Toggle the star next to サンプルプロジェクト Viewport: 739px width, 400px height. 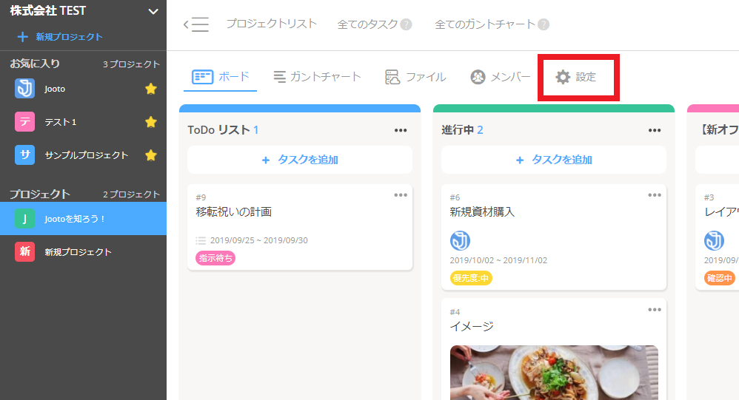(151, 155)
